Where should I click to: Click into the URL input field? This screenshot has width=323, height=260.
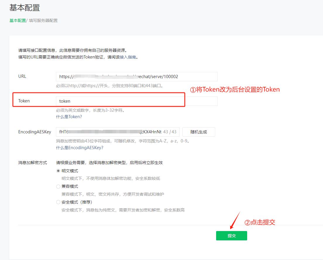(x=136, y=77)
